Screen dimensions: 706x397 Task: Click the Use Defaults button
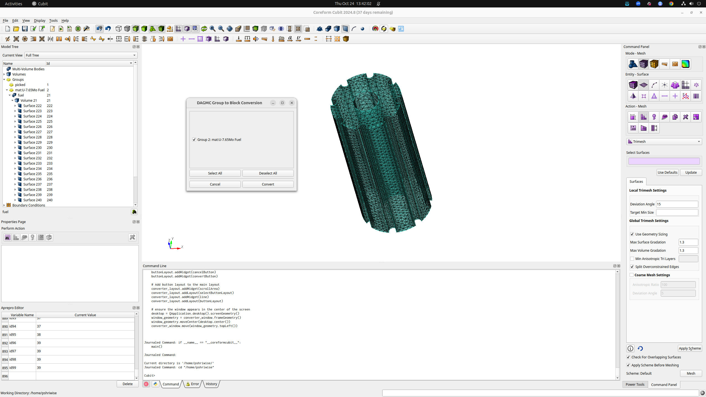pos(667,172)
